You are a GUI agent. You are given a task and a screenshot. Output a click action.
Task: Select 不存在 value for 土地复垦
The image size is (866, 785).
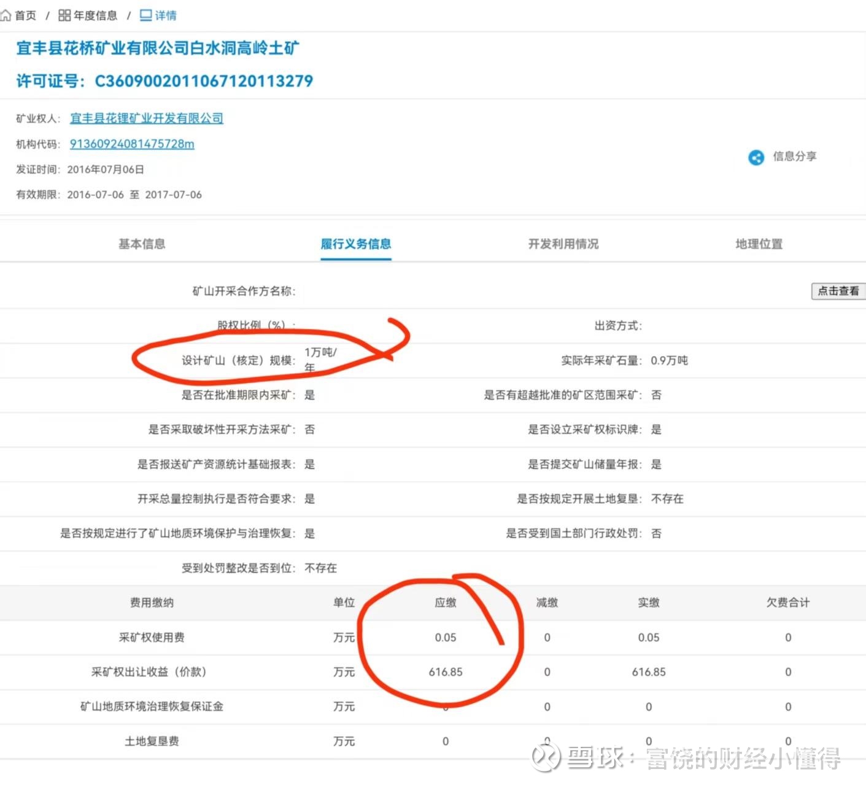pos(667,498)
